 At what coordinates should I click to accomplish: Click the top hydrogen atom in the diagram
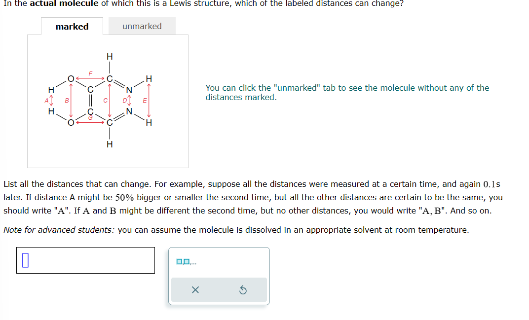pos(109,56)
